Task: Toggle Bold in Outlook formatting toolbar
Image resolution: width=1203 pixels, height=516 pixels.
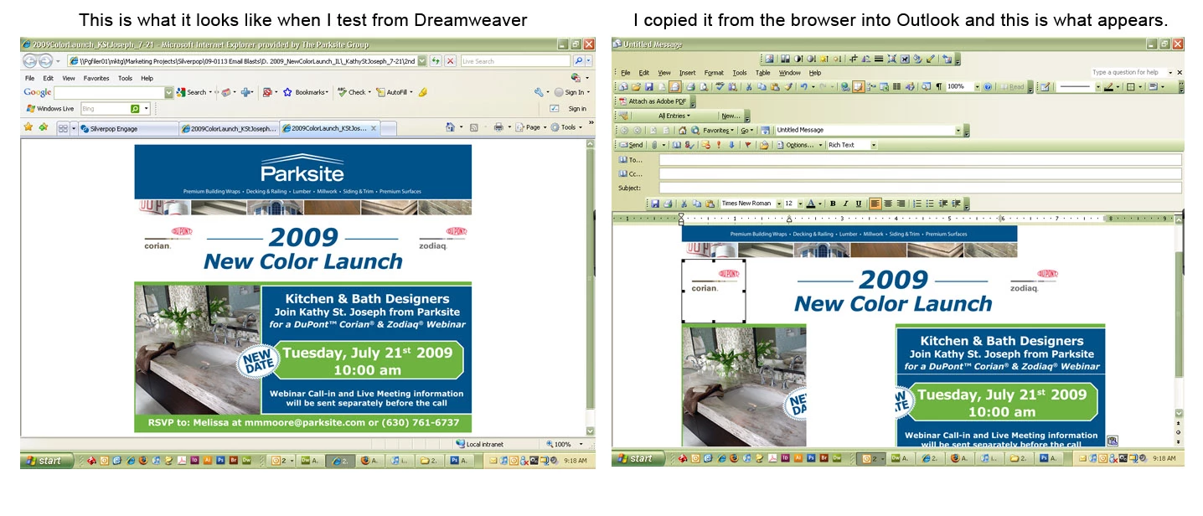Action: pyautogui.click(x=833, y=204)
